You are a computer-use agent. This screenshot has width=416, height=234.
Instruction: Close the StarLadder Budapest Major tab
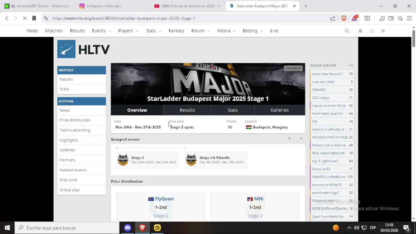click(294, 6)
